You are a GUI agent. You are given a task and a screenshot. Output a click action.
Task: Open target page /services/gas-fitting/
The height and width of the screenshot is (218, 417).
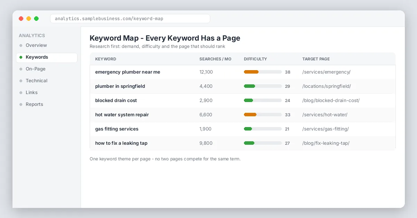[326, 129]
